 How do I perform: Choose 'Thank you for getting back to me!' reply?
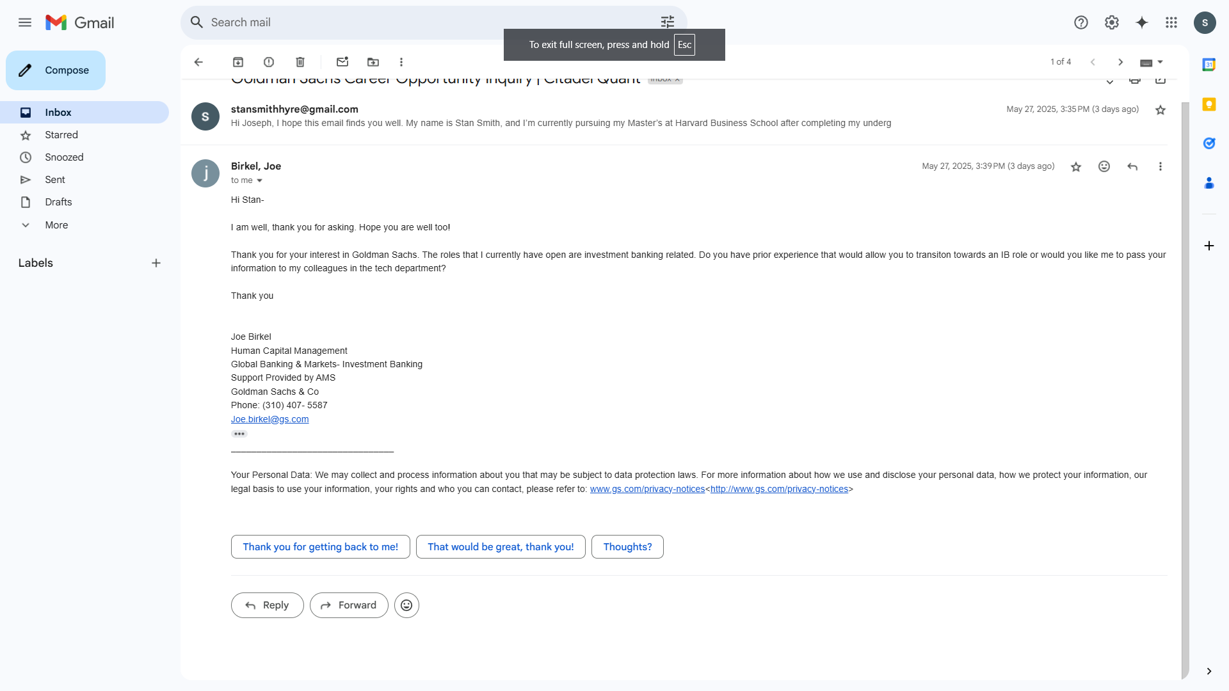pos(321,547)
